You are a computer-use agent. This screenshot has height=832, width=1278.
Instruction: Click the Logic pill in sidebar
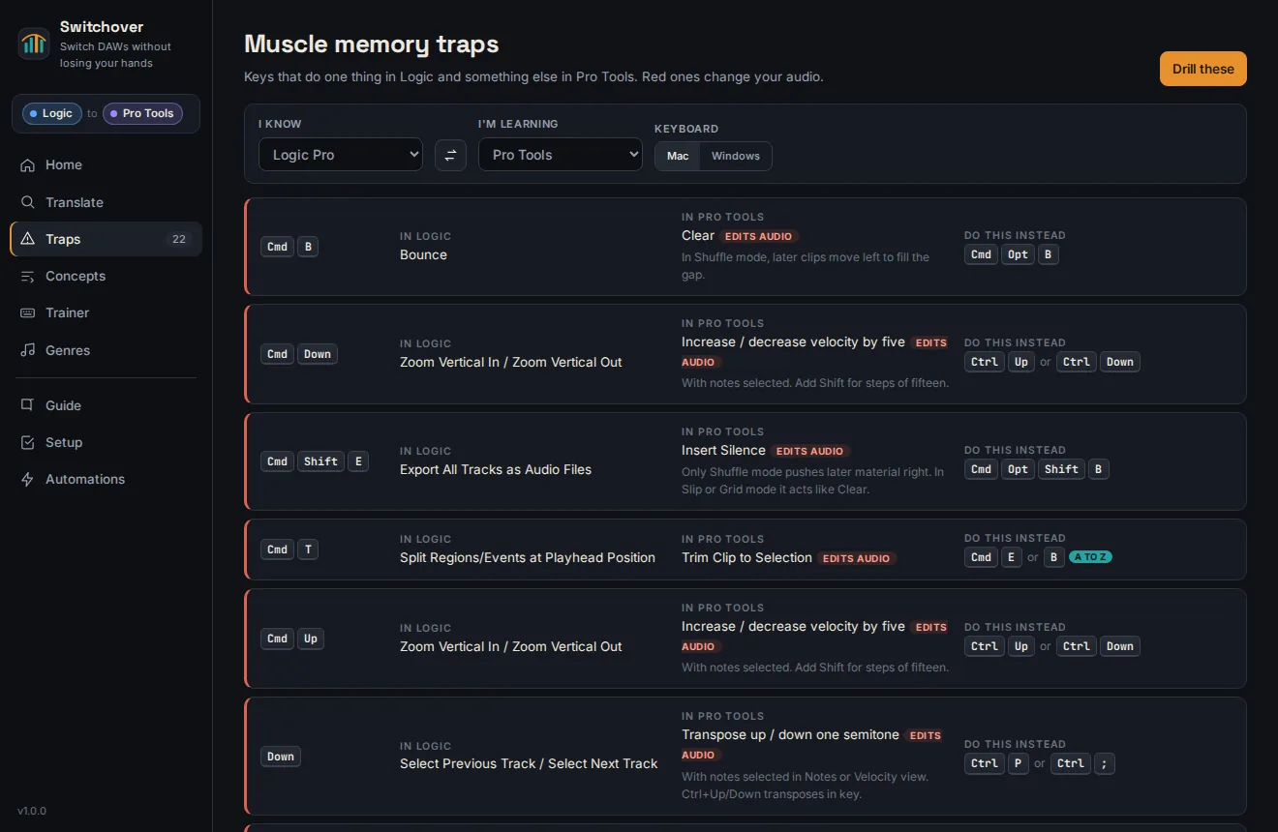click(50, 113)
